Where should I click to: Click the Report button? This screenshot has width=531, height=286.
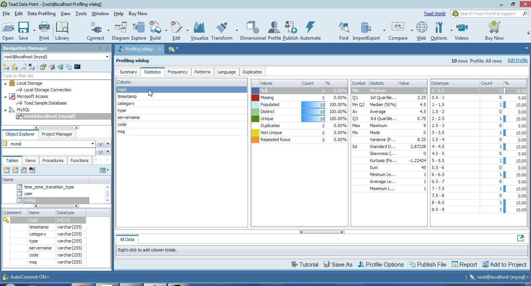click(464, 265)
